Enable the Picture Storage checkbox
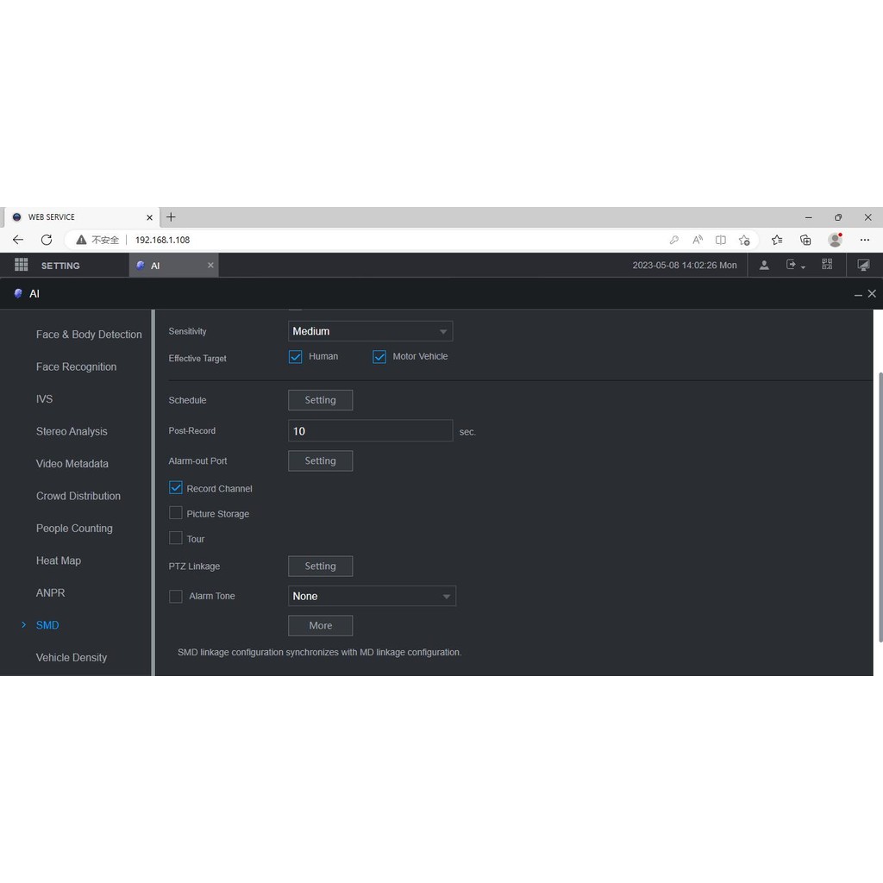Image resolution: width=883 pixels, height=883 pixels. click(176, 513)
